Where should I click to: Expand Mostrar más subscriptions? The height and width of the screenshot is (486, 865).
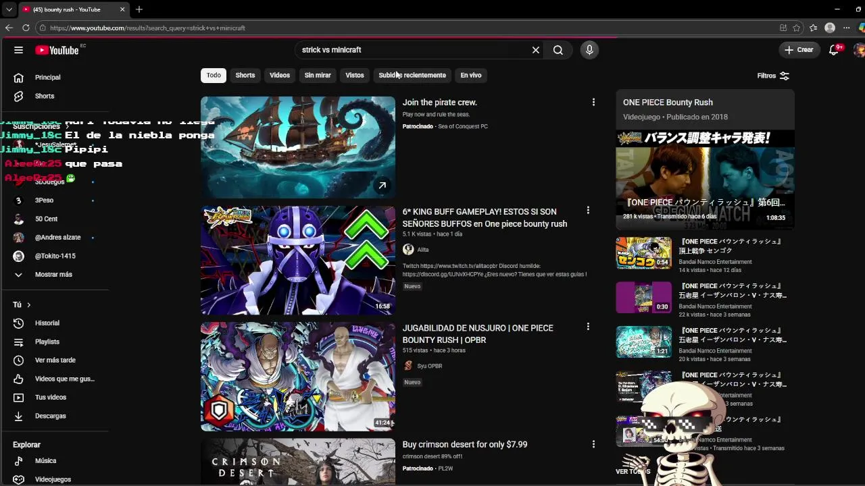[54, 275]
